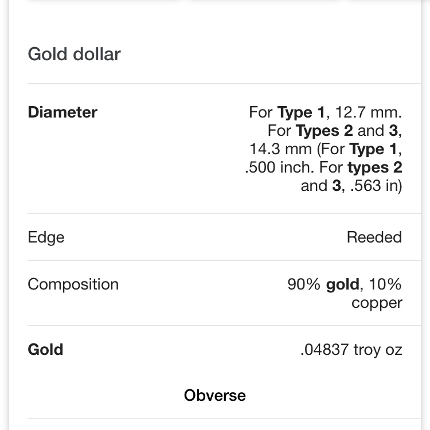430x430 pixels.
Task: Select the .500 inch measurement
Action: coord(279,167)
